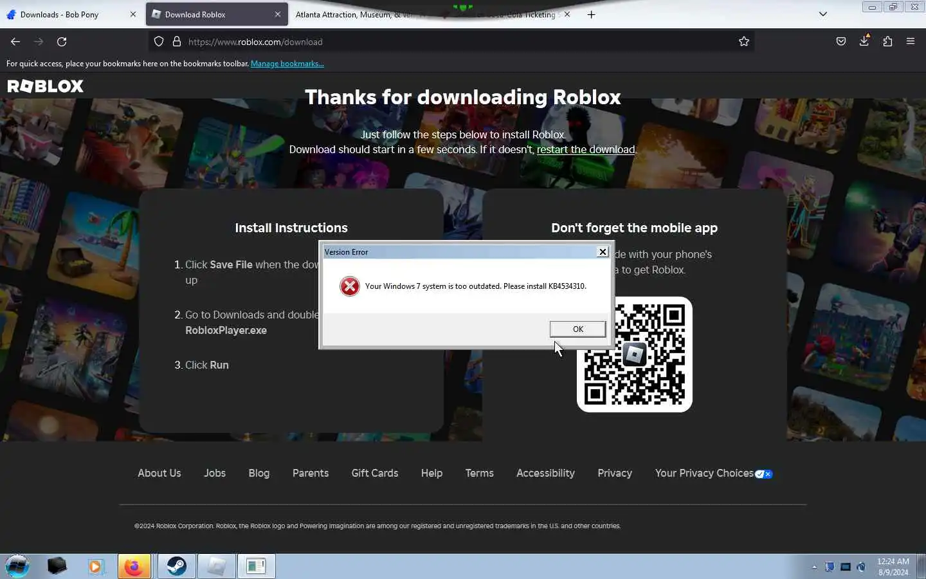Click the RobloxPlayer.exe text

(x=226, y=330)
